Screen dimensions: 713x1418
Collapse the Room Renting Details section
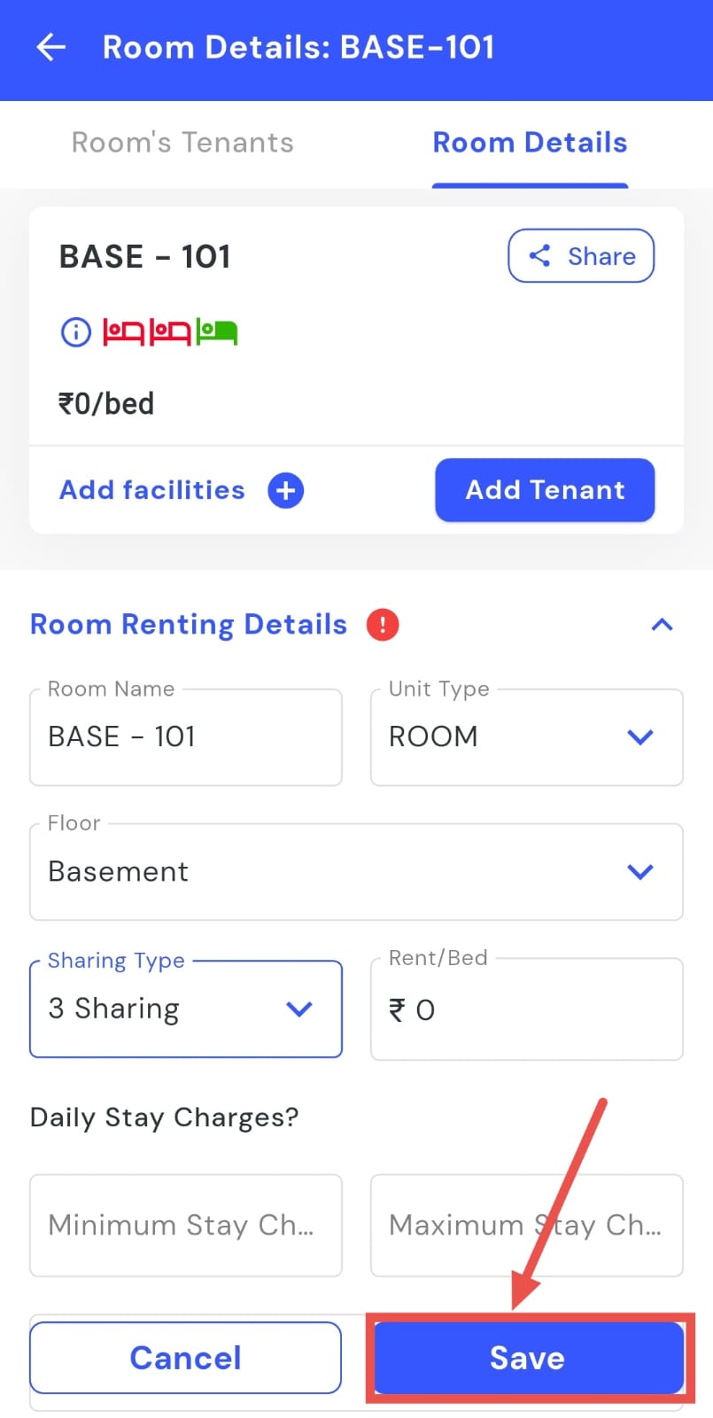662,625
